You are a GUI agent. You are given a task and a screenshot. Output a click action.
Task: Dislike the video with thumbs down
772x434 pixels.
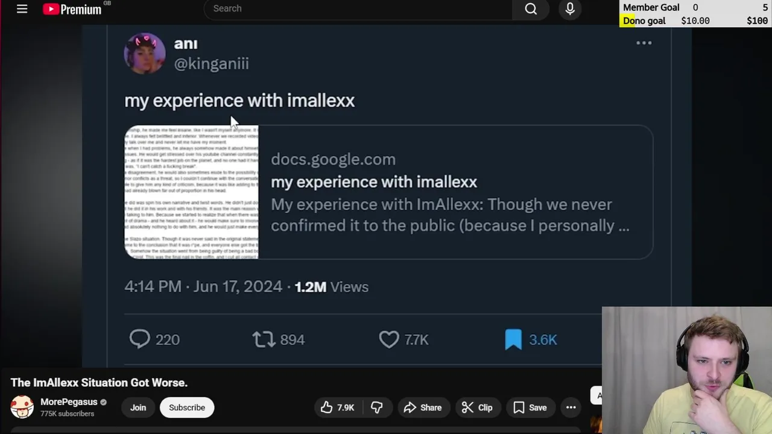tap(377, 407)
